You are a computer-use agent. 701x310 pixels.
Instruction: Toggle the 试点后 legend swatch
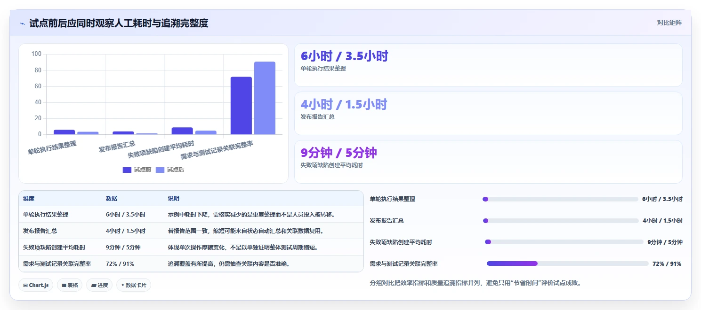pos(160,170)
